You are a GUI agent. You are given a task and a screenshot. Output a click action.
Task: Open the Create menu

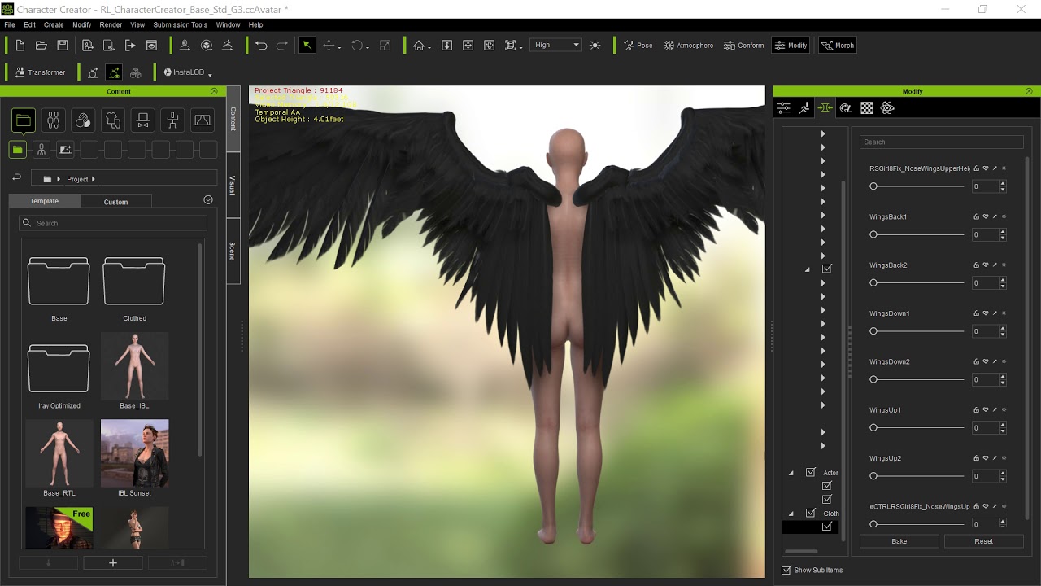54,25
